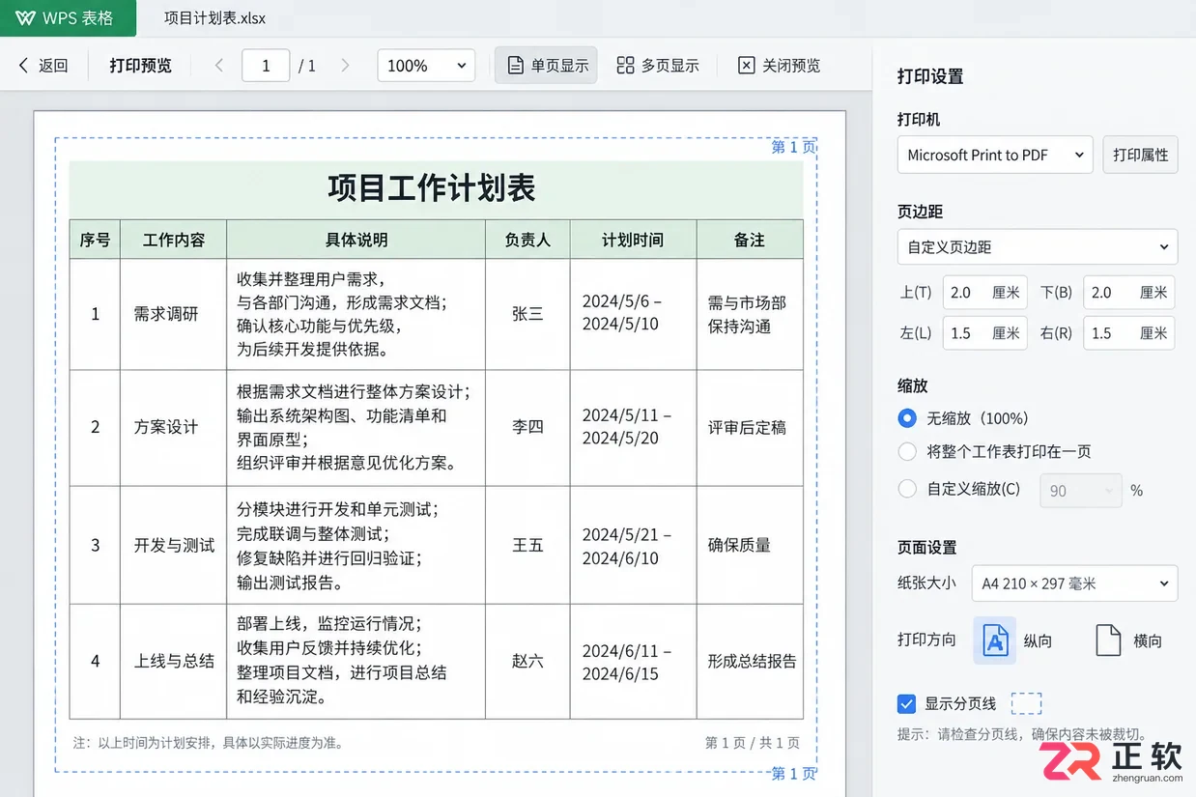
Task: Open the Microsoft Print to PDF printer dropdown
Action: (995, 155)
